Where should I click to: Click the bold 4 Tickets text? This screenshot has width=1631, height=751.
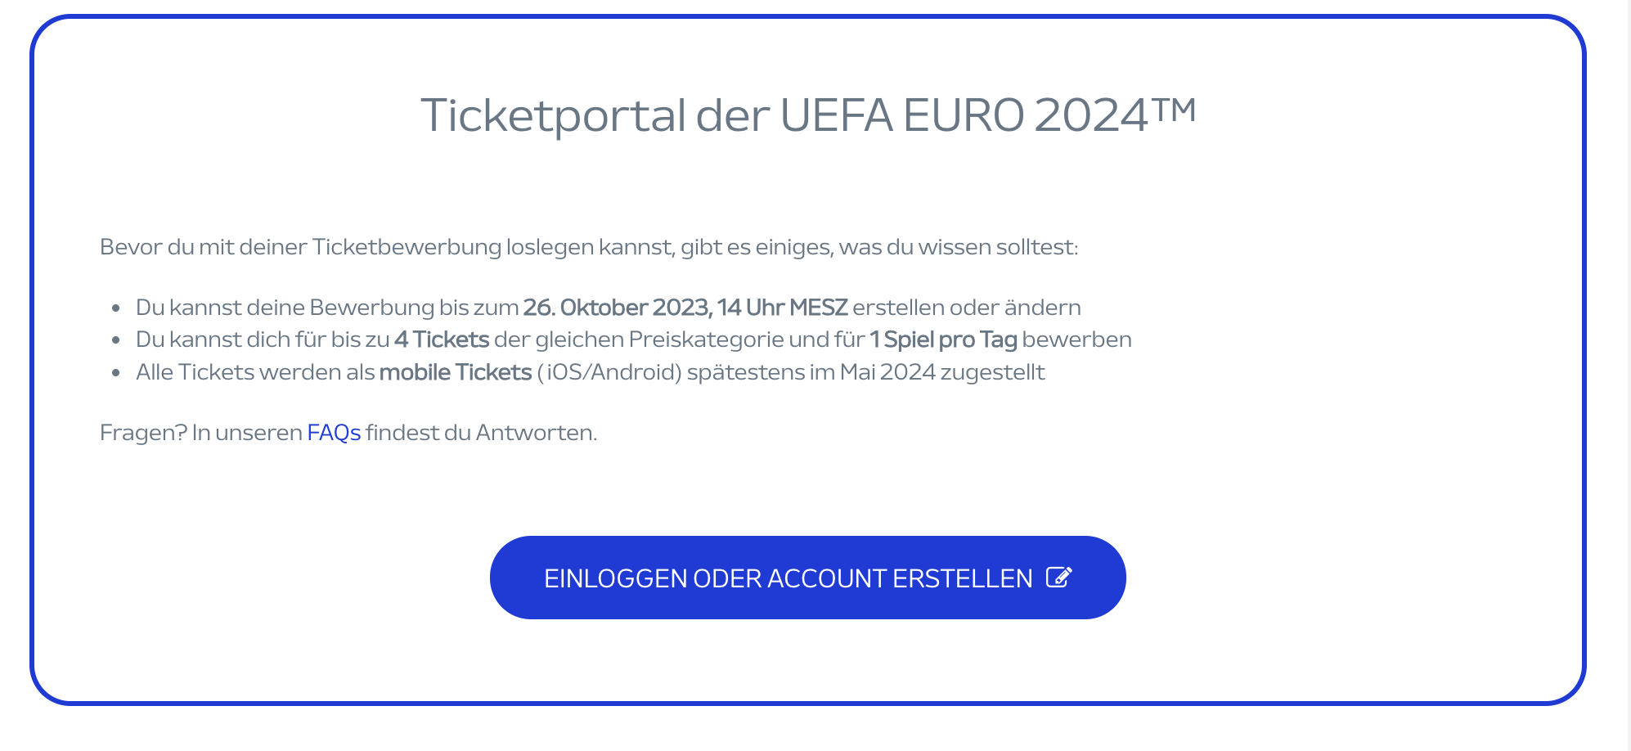pos(442,340)
